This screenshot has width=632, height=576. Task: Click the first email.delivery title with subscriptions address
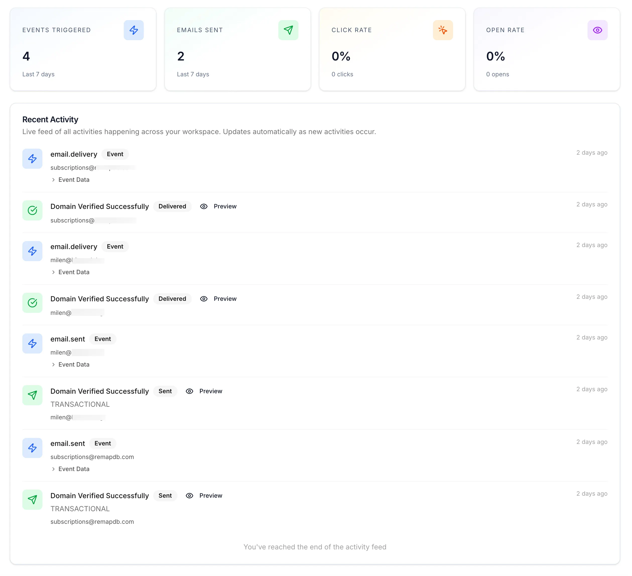click(74, 154)
